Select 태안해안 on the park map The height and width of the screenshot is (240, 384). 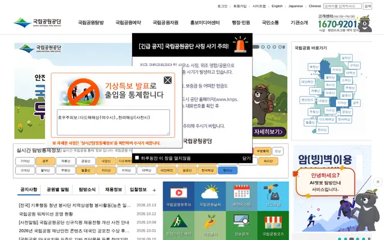307,82
